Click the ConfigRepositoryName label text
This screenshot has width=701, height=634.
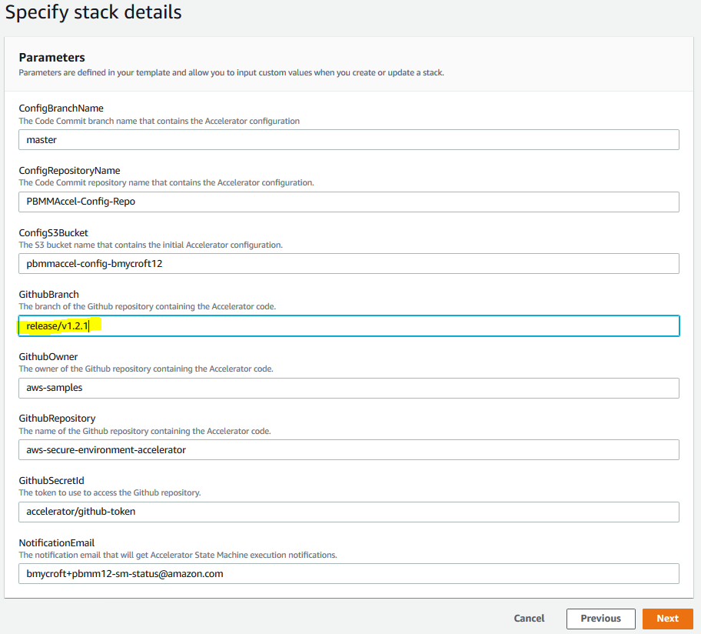(69, 170)
